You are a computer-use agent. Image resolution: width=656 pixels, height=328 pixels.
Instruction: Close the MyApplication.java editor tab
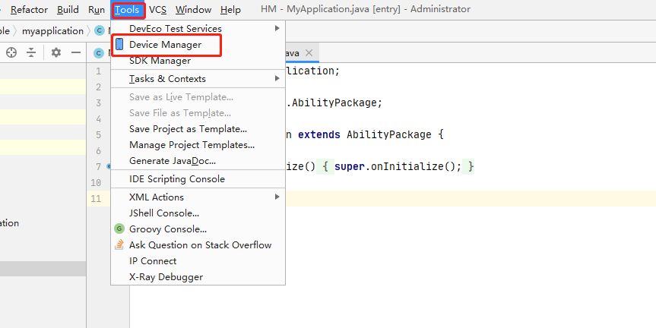pyautogui.click(x=309, y=52)
